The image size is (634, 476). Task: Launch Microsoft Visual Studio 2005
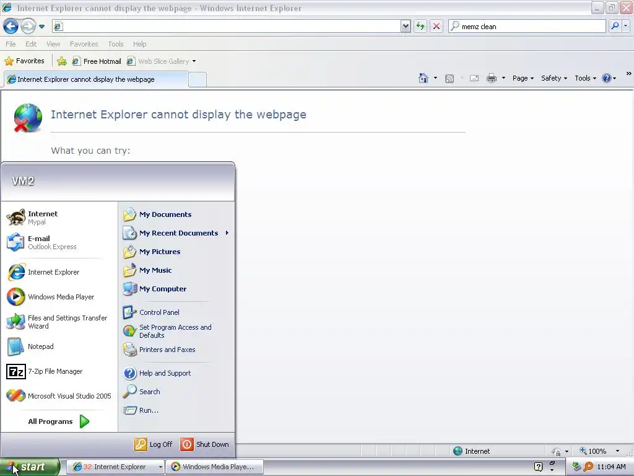pyautogui.click(x=59, y=396)
